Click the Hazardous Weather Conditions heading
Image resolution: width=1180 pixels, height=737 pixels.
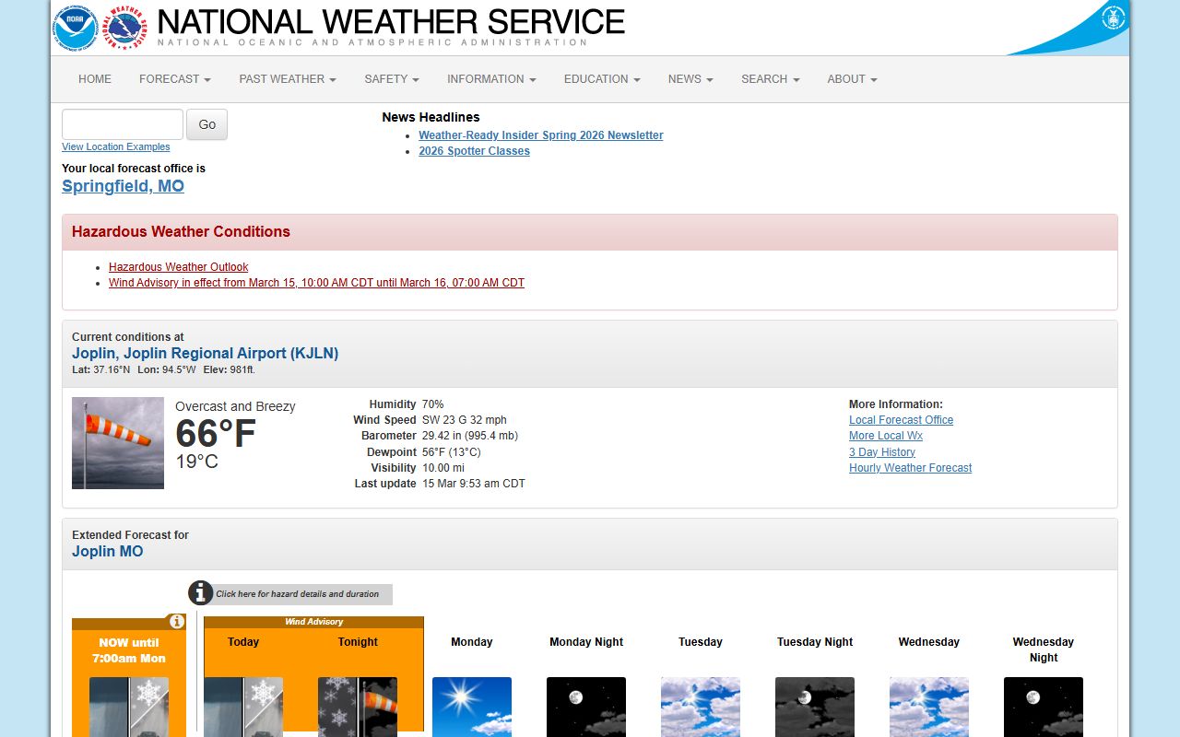(x=181, y=231)
